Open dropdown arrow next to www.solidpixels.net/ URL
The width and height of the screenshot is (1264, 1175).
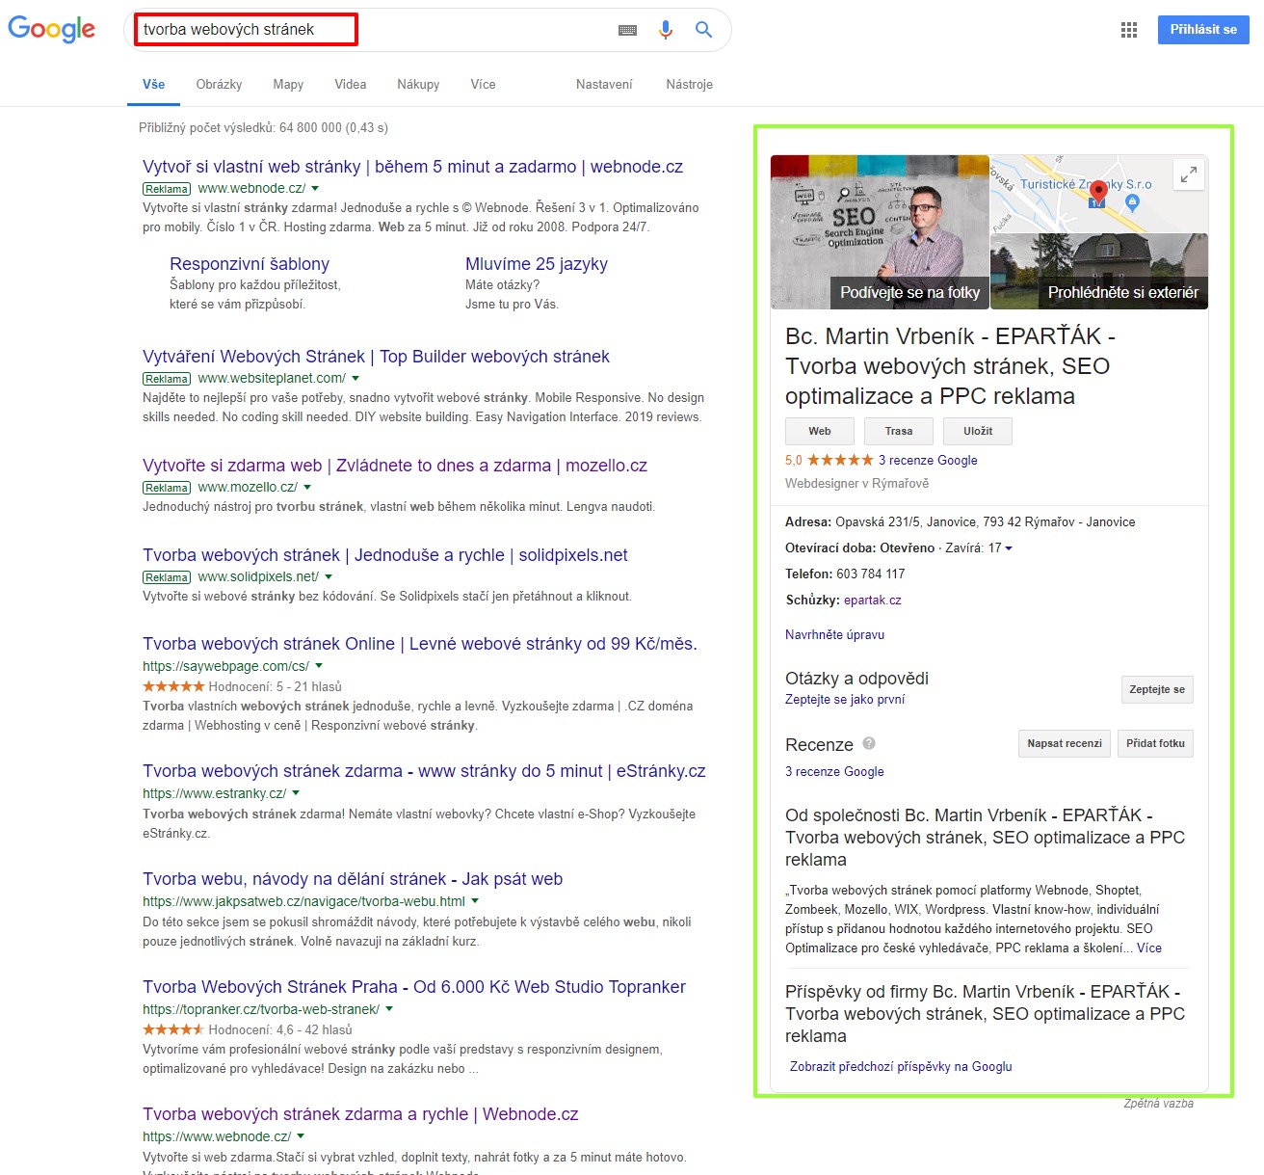pyautogui.click(x=329, y=577)
